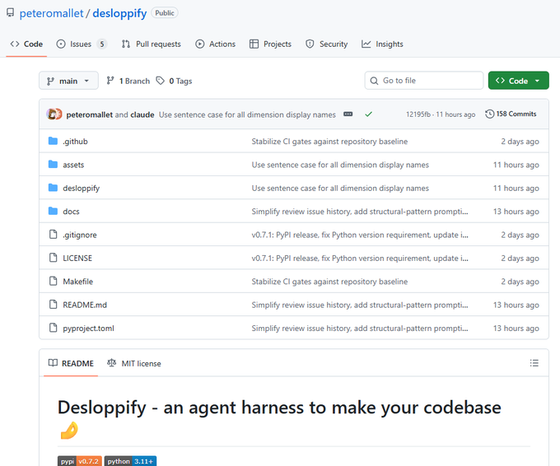The height and width of the screenshot is (466, 560).
Task: Open commit hash 12195fb
Action: pos(418,114)
